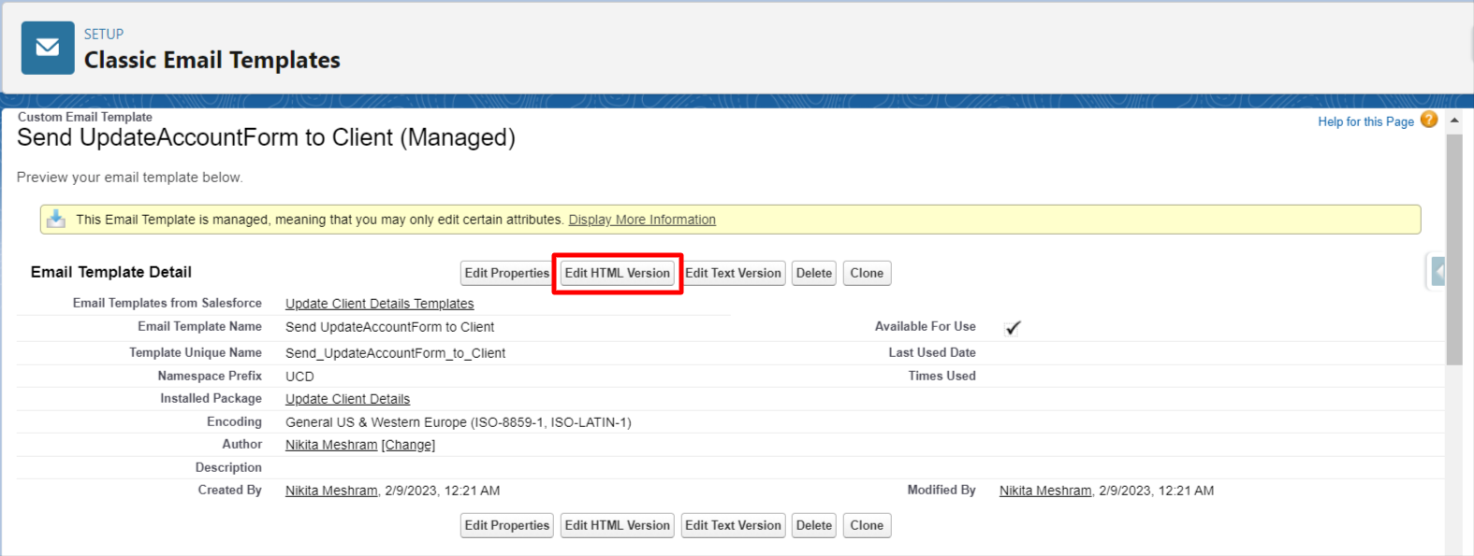The image size is (1474, 556).
Task: Open Nikita Meshram link in Modified By
Action: 1045,491
